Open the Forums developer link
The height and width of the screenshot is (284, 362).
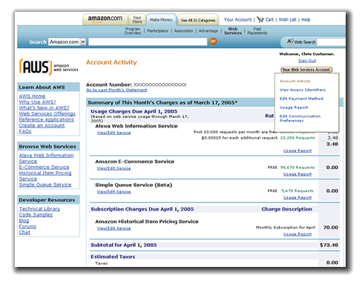tap(27, 226)
